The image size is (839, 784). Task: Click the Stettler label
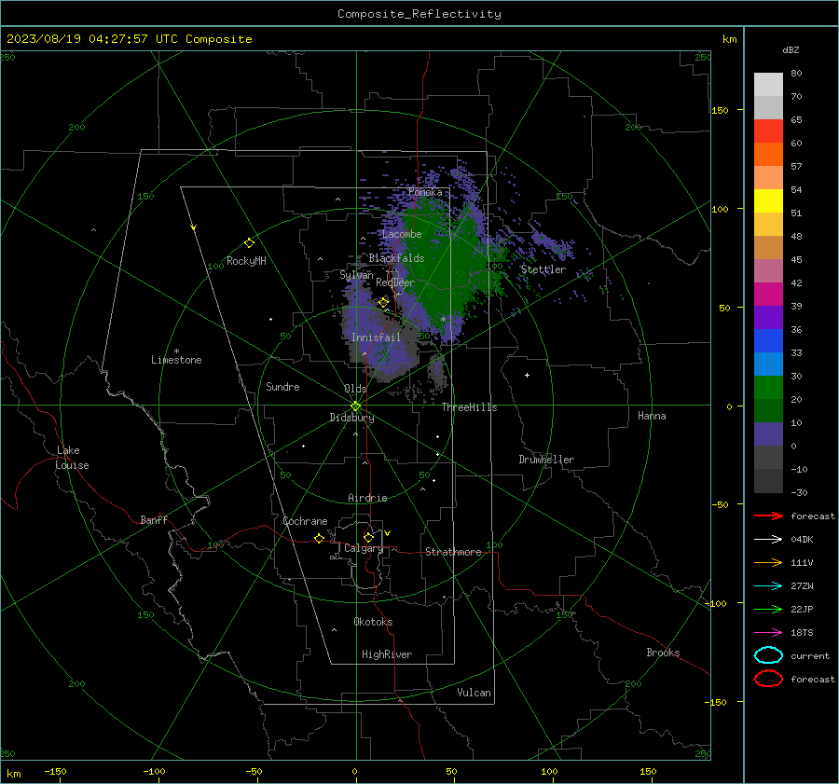tap(543, 269)
